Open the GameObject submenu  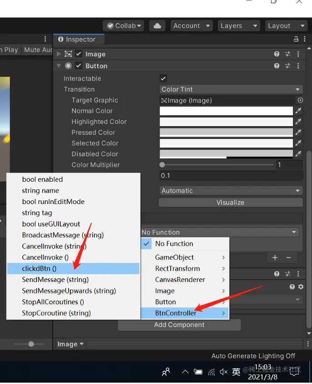(x=185, y=257)
